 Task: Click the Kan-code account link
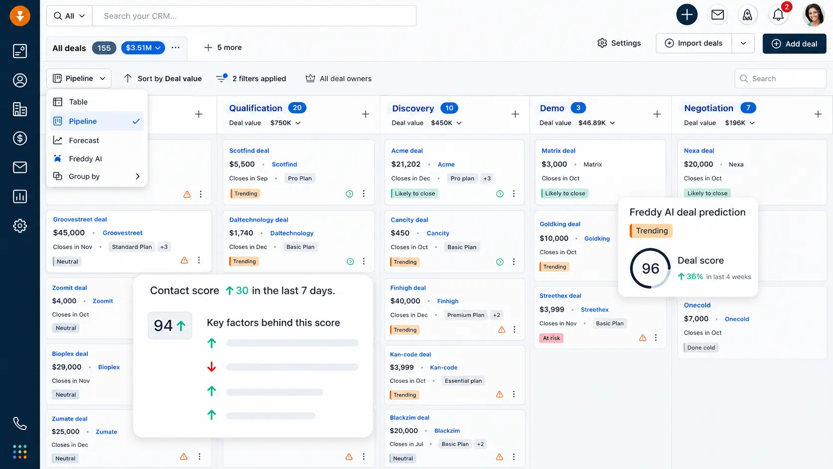tap(443, 367)
